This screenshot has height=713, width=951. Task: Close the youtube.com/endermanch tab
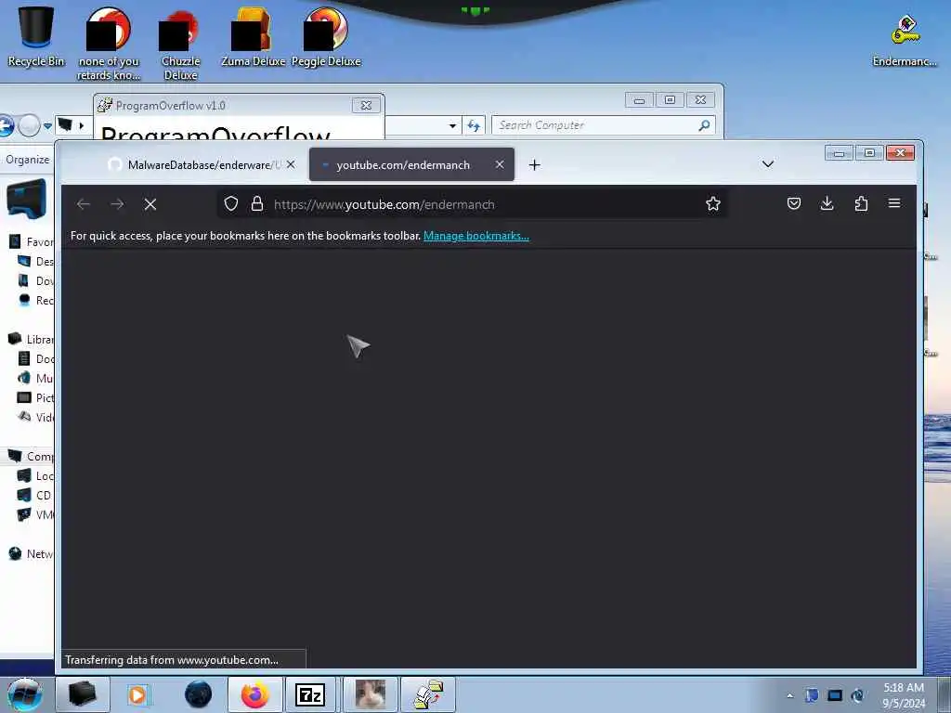click(499, 164)
